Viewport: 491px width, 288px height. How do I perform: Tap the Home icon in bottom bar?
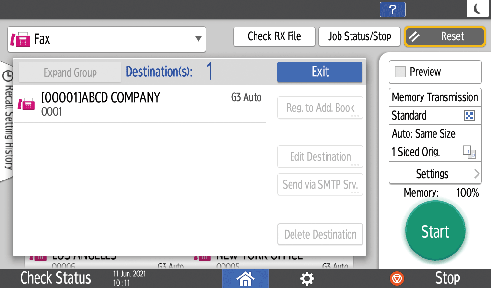pyautogui.click(x=245, y=278)
